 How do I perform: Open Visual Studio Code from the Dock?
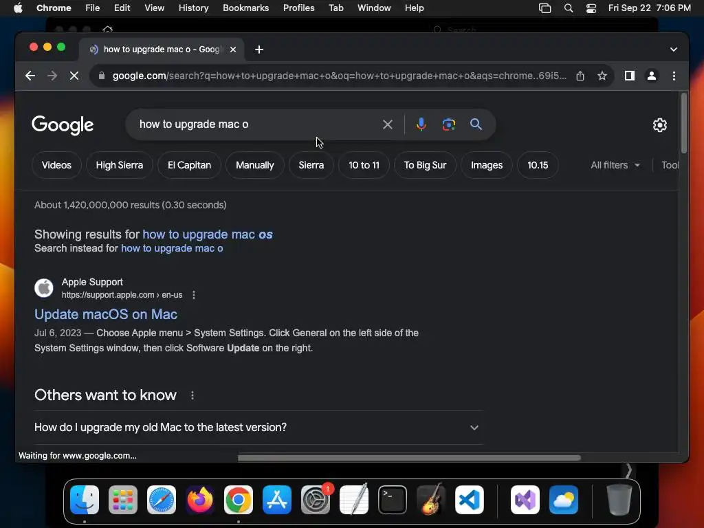tap(470, 500)
